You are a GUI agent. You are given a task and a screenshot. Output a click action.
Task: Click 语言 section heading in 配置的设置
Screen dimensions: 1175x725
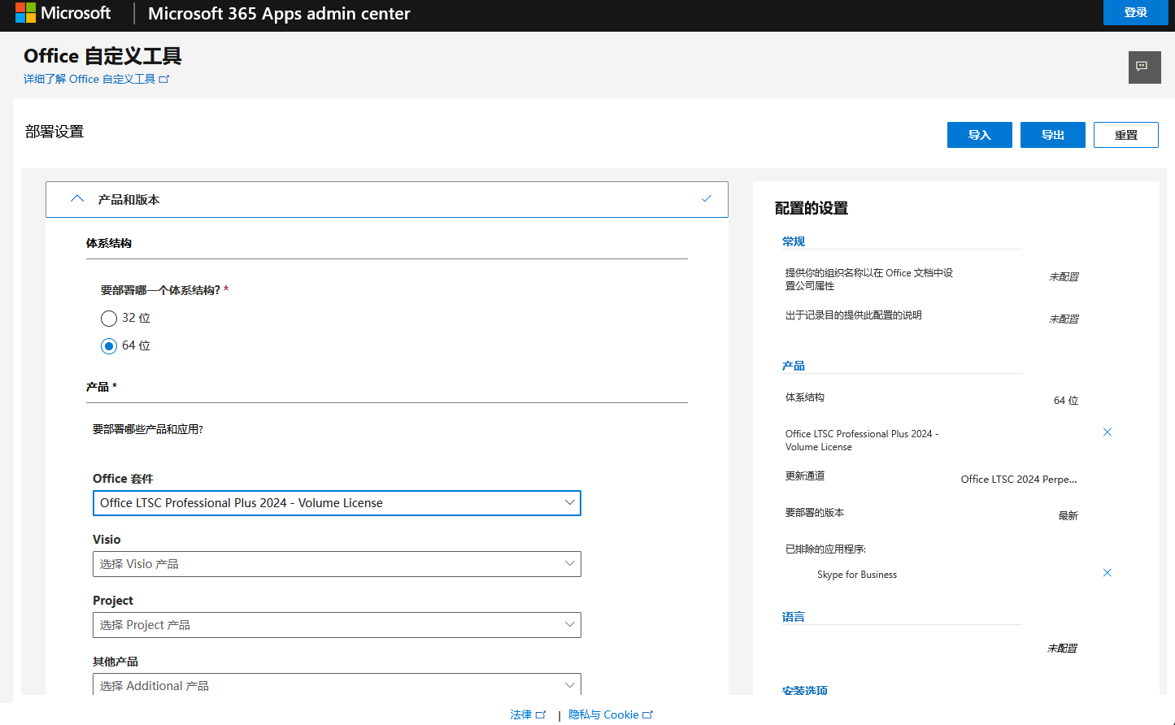pyautogui.click(x=794, y=617)
